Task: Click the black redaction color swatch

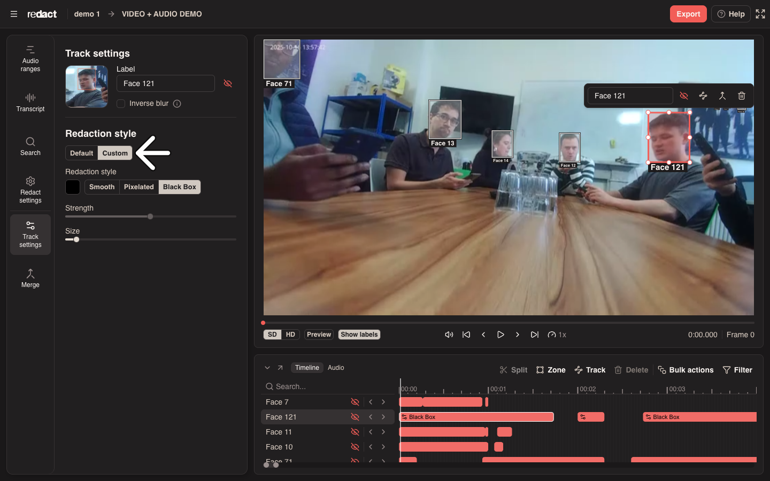Action: (73, 187)
